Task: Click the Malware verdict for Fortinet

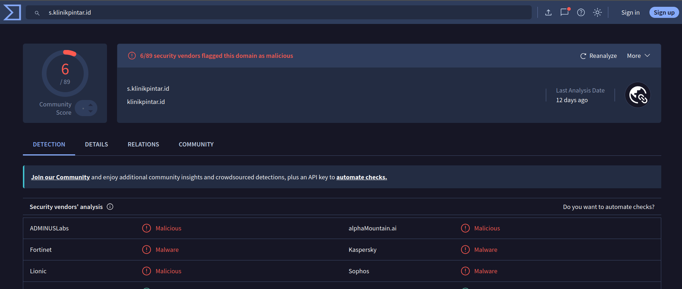Action: coord(167,250)
